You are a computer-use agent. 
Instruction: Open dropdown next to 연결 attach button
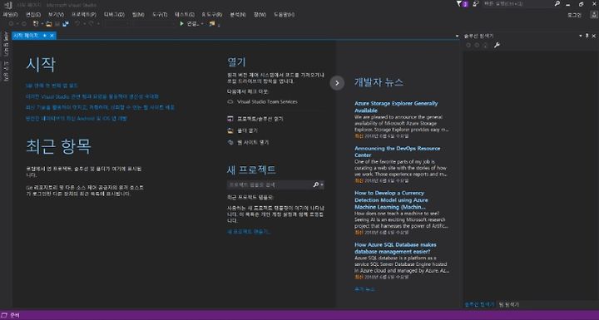(x=202, y=23)
